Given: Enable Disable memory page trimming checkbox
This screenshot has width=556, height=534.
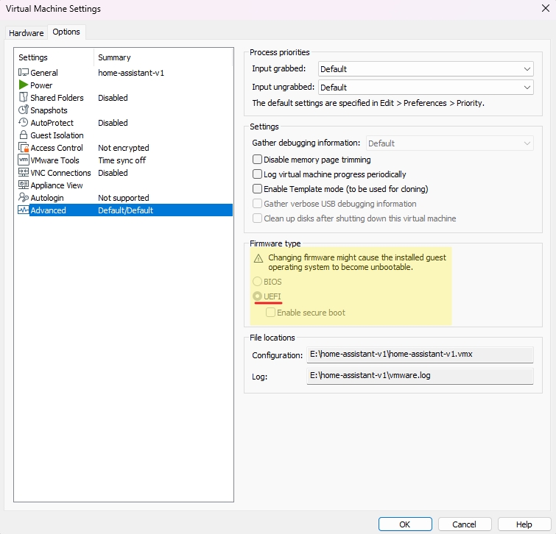Looking at the screenshot, I should pyautogui.click(x=258, y=160).
